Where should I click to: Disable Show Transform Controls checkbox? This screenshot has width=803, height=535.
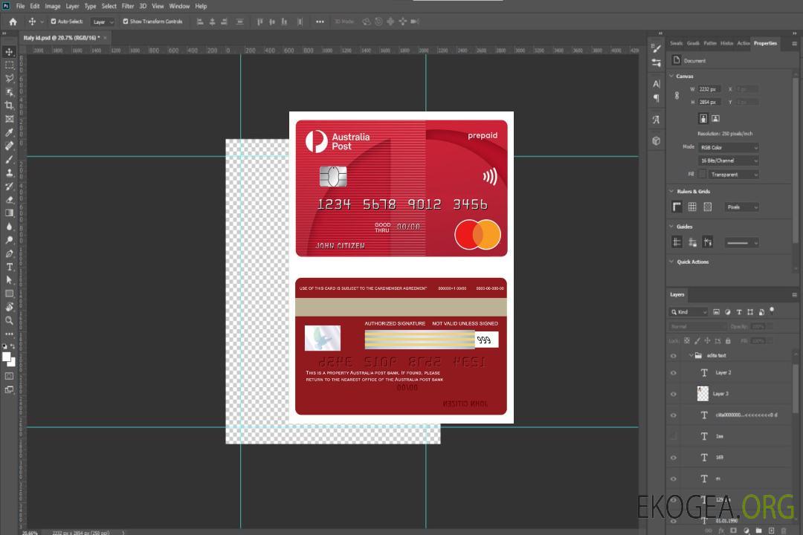click(x=126, y=22)
